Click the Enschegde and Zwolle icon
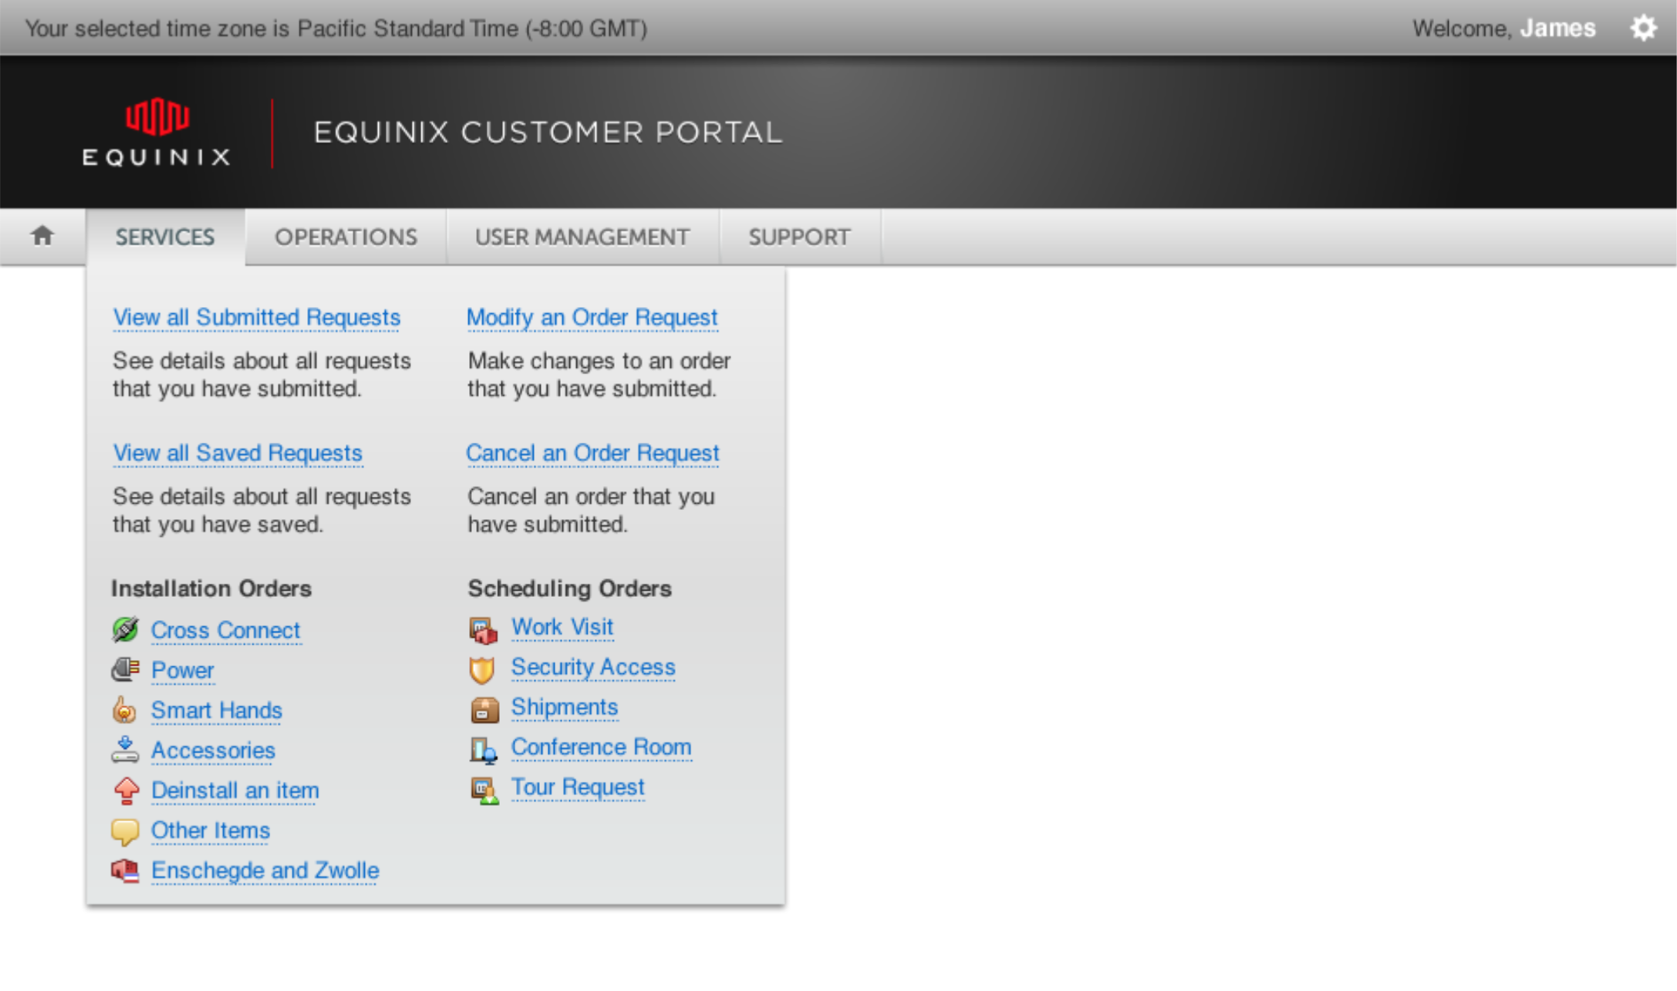This screenshot has width=1677, height=991. pyautogui.click(x=125, y=871)
